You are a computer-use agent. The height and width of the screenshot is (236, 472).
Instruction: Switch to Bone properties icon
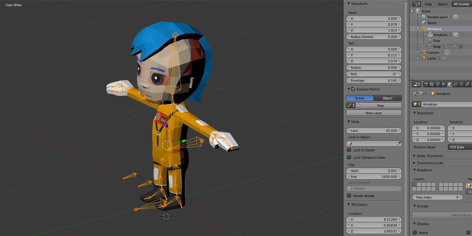[467, 84]
